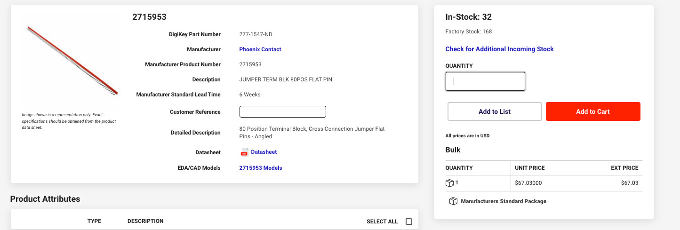The width and height of the screenshot is (680, 230).
Task: Click the UNIT PRICE column header
Action: [530, 168]
